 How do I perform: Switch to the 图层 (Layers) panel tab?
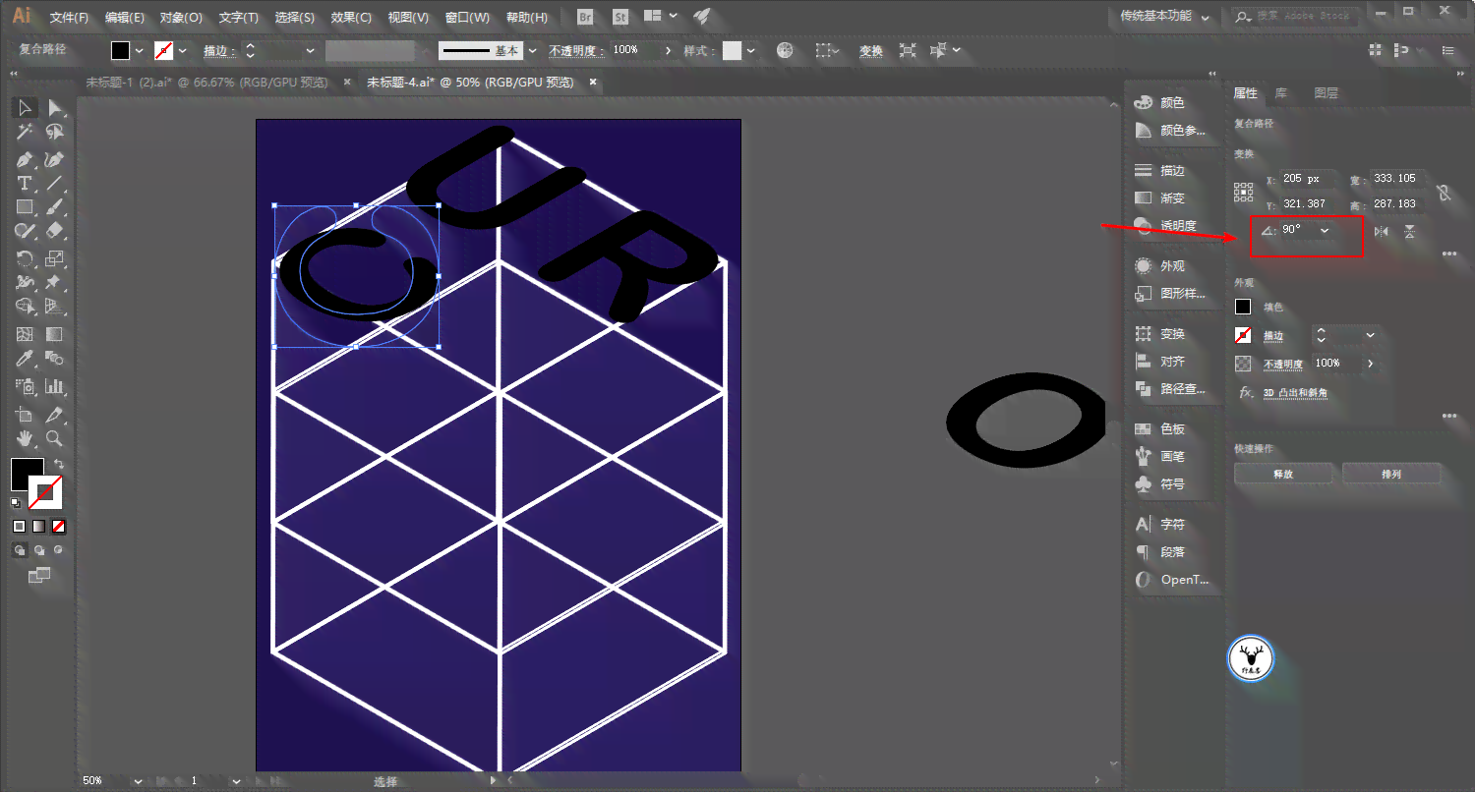(1327, 93)
